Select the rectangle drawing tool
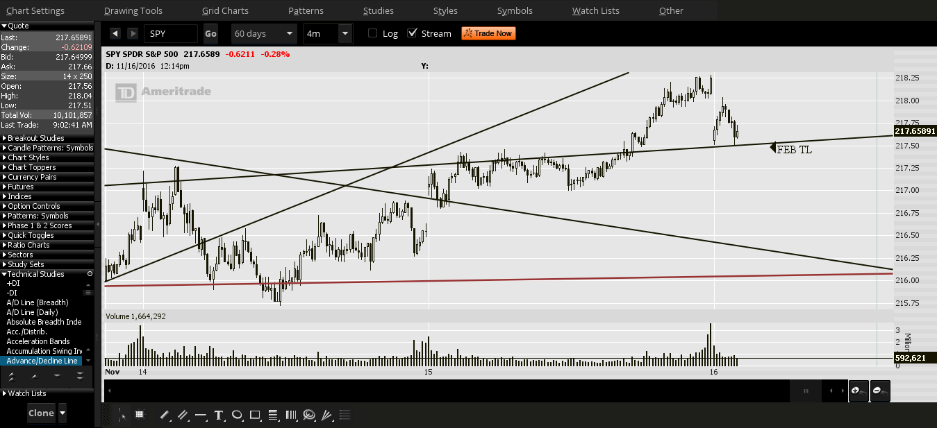937x428 pixels. [255, 415]
